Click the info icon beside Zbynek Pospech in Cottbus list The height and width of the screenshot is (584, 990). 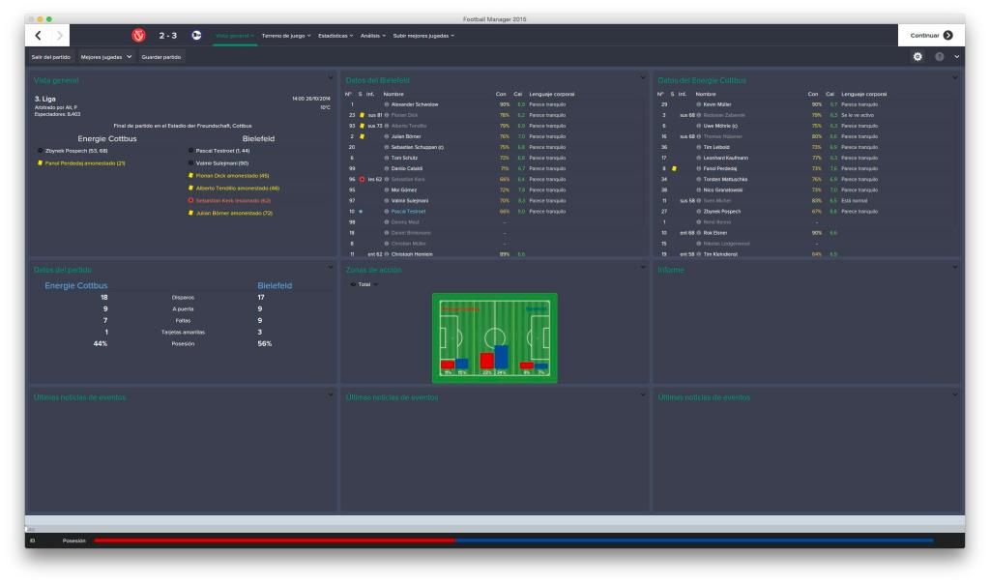pyautogui.click(x=698, y=212)
